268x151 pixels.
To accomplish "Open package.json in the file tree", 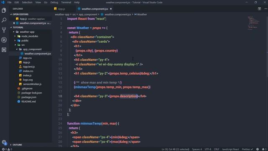I will (x=31, y=97).
